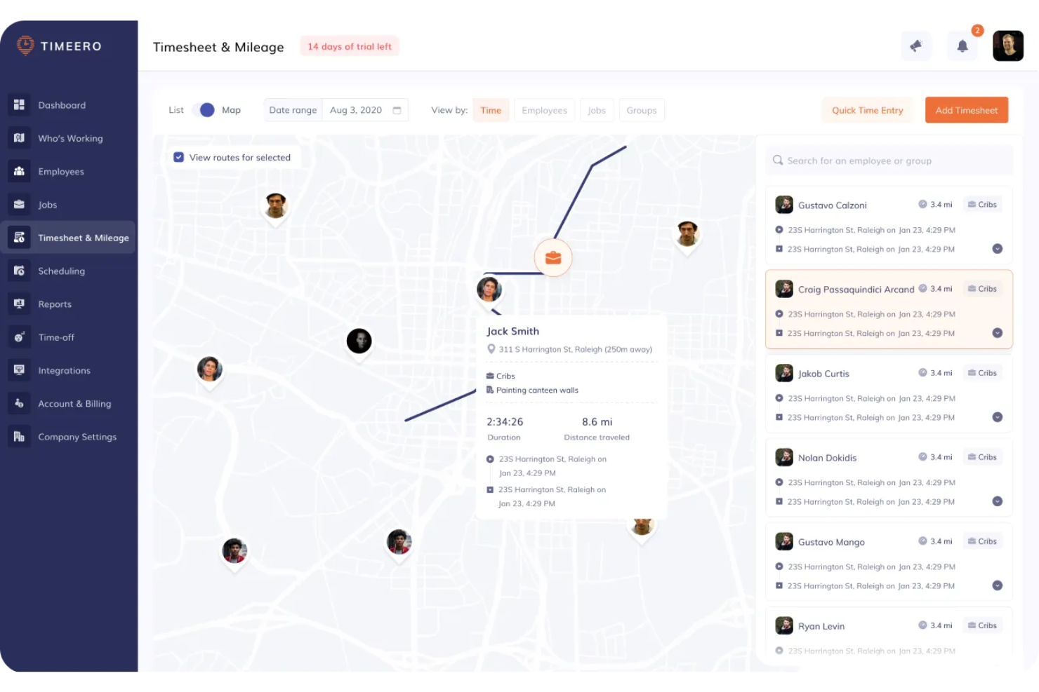
Task: Open Integrations from the sidebar
Action: (64, 370)
